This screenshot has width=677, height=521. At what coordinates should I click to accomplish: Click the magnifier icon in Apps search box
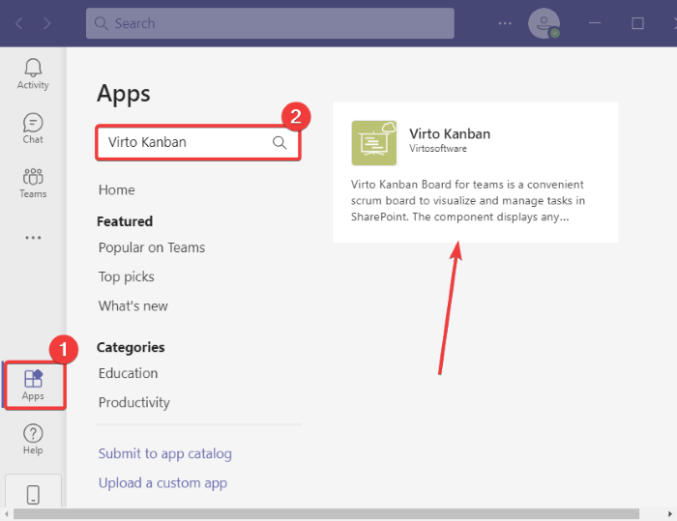tap(280, 142)
